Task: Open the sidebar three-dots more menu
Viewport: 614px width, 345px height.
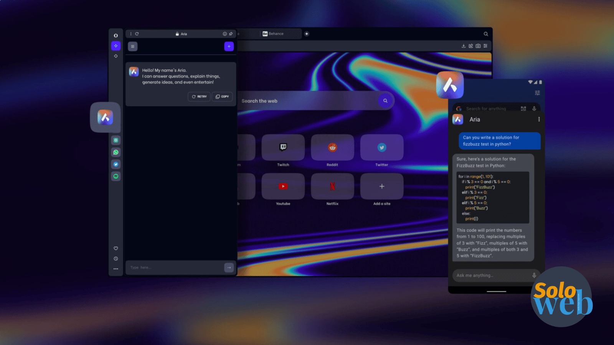Action: 116,269
